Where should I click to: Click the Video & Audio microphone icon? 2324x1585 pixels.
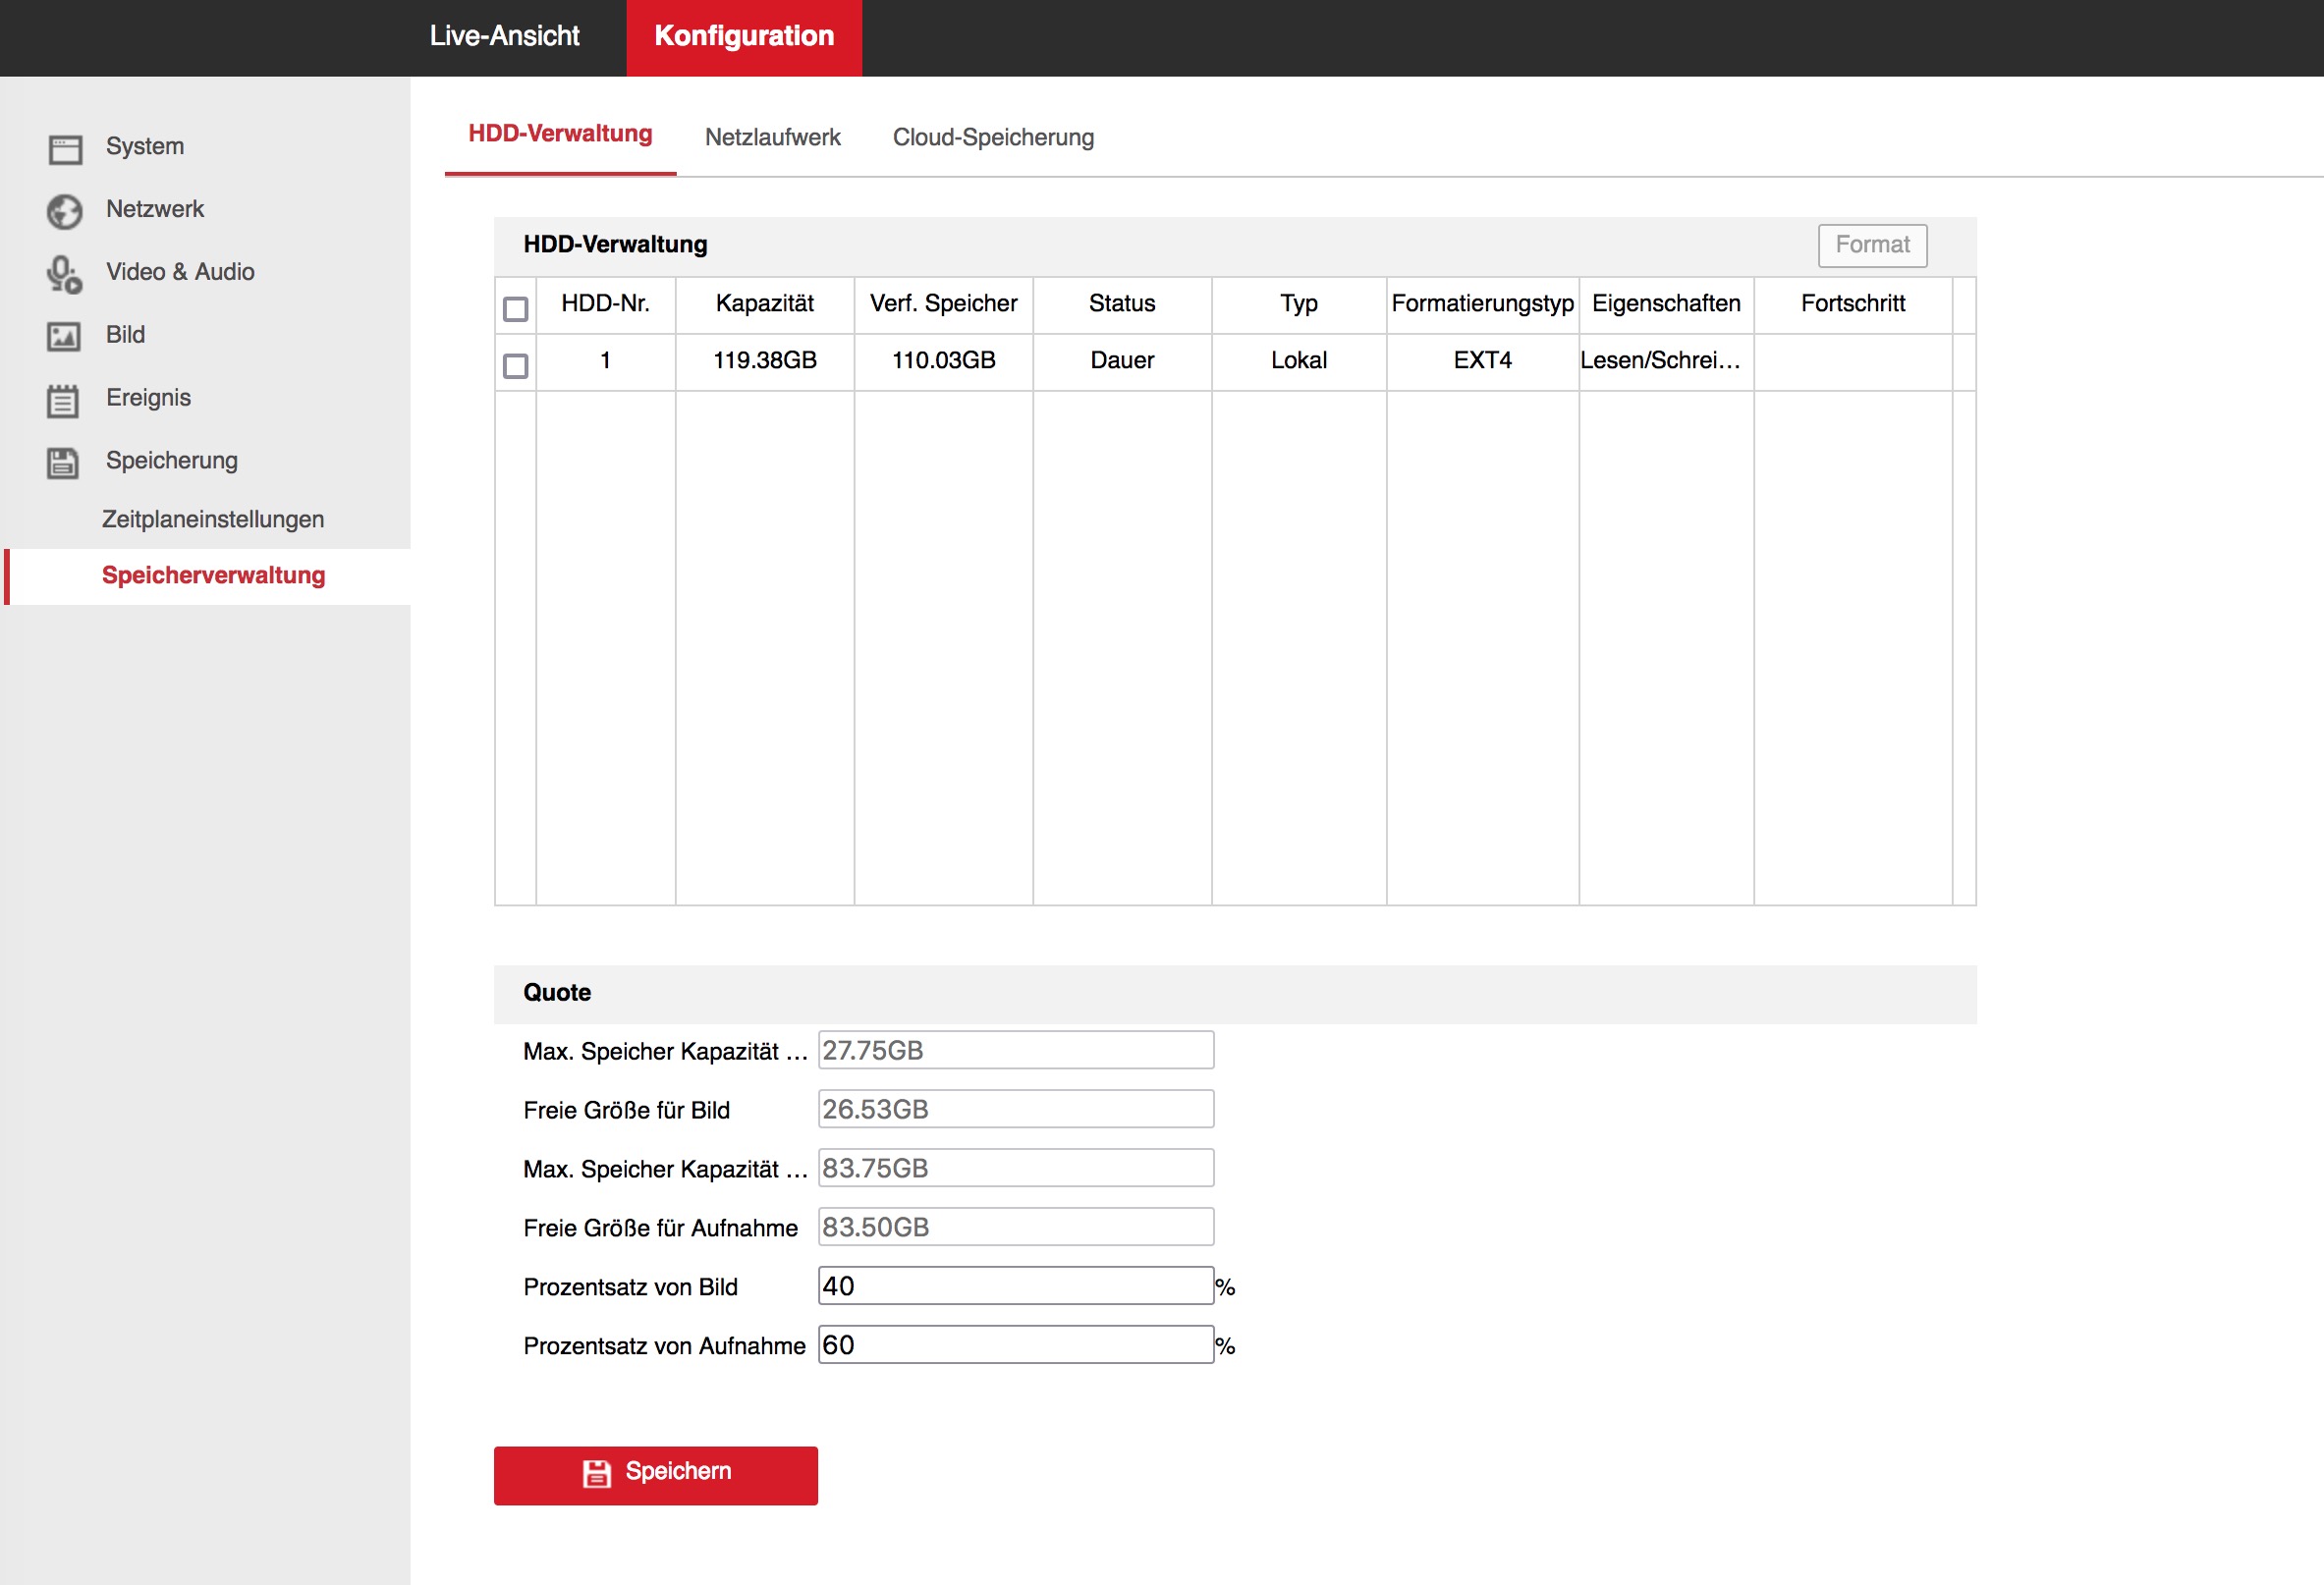[64, 274]
